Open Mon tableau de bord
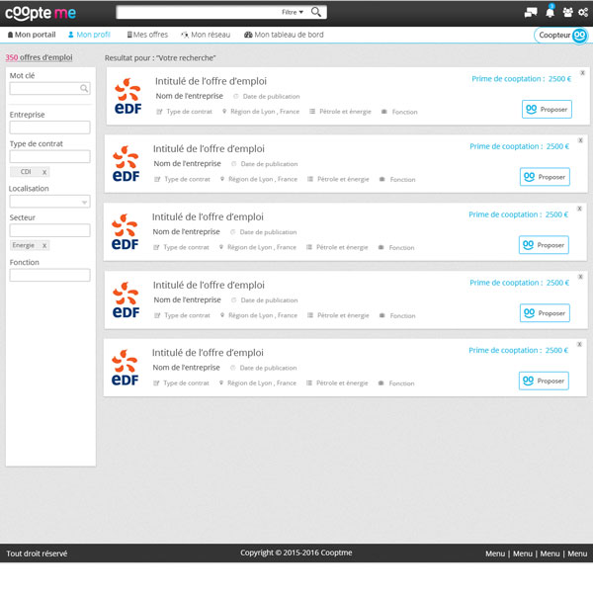 tap(284, 35)
